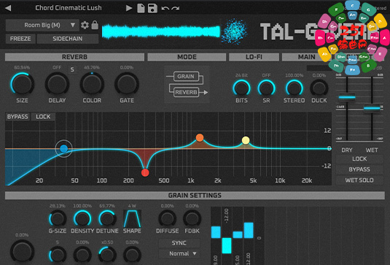Toggle the EQ LOCK button
This screenshot has height=265, width=390.
tap(43, 117)
